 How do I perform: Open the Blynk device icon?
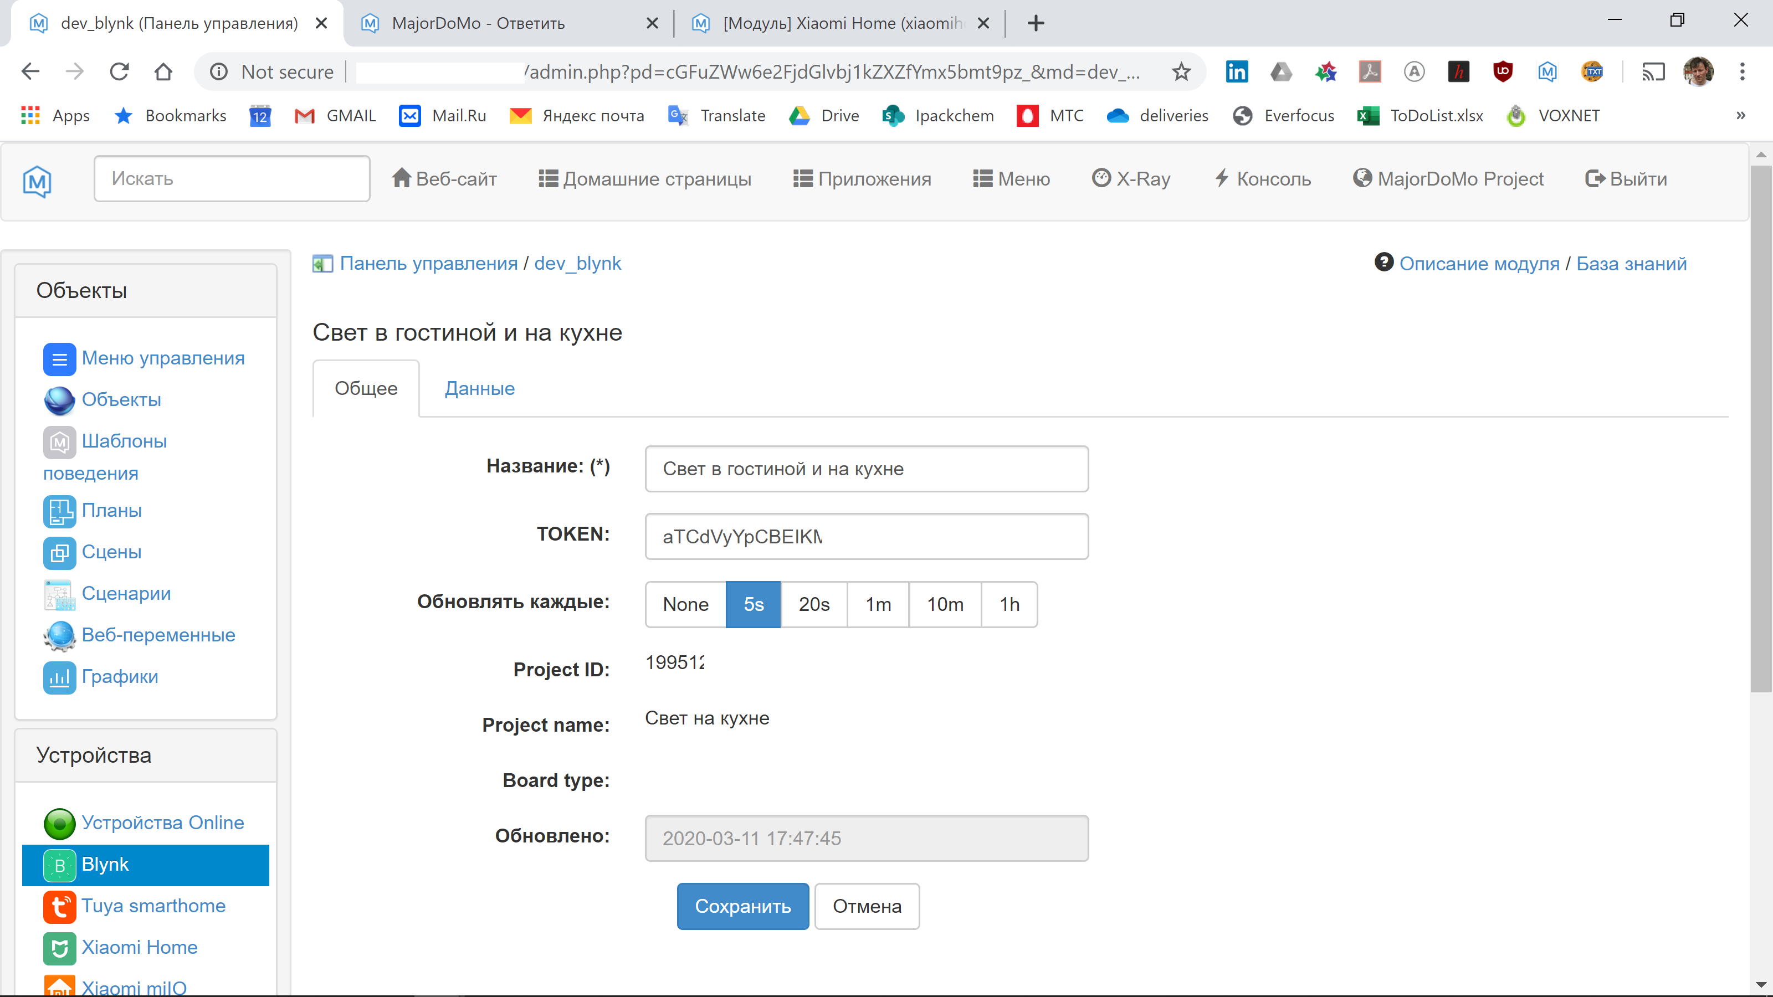(60, 865)
